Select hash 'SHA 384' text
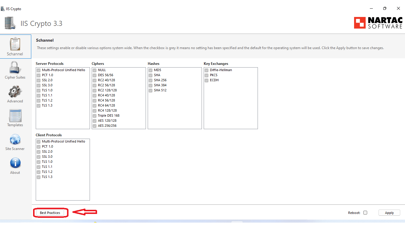 [x=160, y=85]
